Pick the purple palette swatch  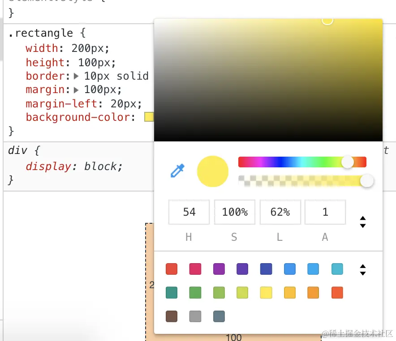pyautogui.click(x=219, y=269)
